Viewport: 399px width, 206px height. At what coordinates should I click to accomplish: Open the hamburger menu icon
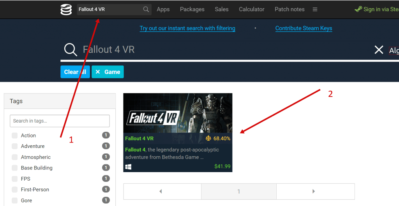pyautogui.click(x=315, y=9)
